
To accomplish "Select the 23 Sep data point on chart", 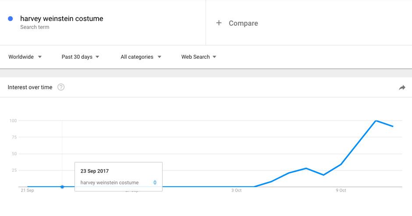I will tap(62, 187).
